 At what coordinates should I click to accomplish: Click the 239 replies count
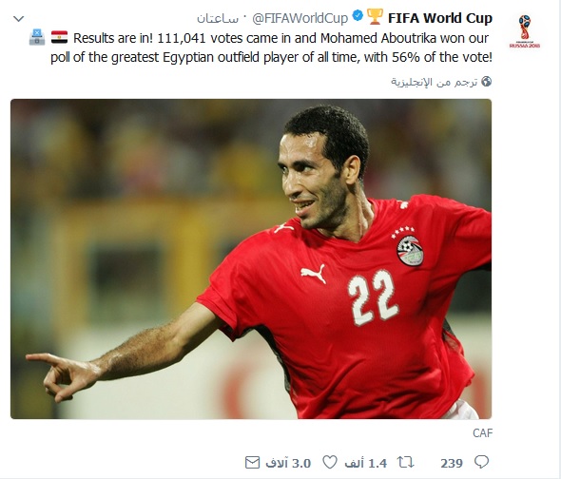452,463
